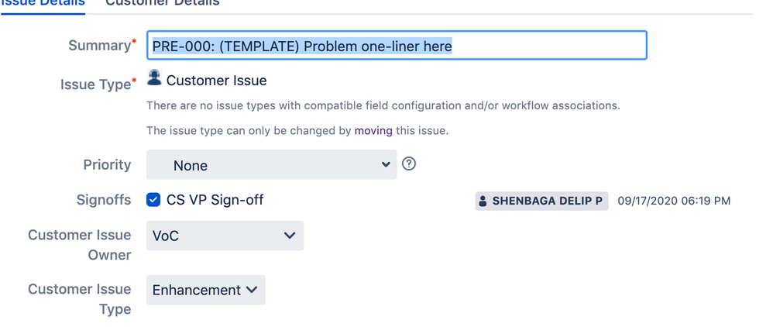Select the Issue Details tab
This screenshot has width=773, height=327.
pos(43,2)
